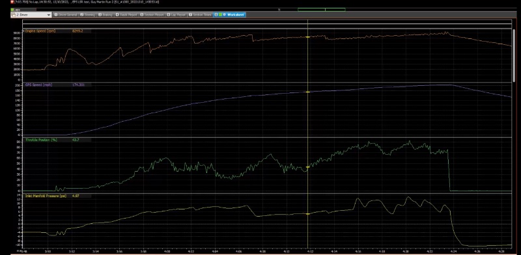Click the dropdown arrow beside Driver
Image resolution: width=521 pixels, height=255 pixels.
point(49,15)
